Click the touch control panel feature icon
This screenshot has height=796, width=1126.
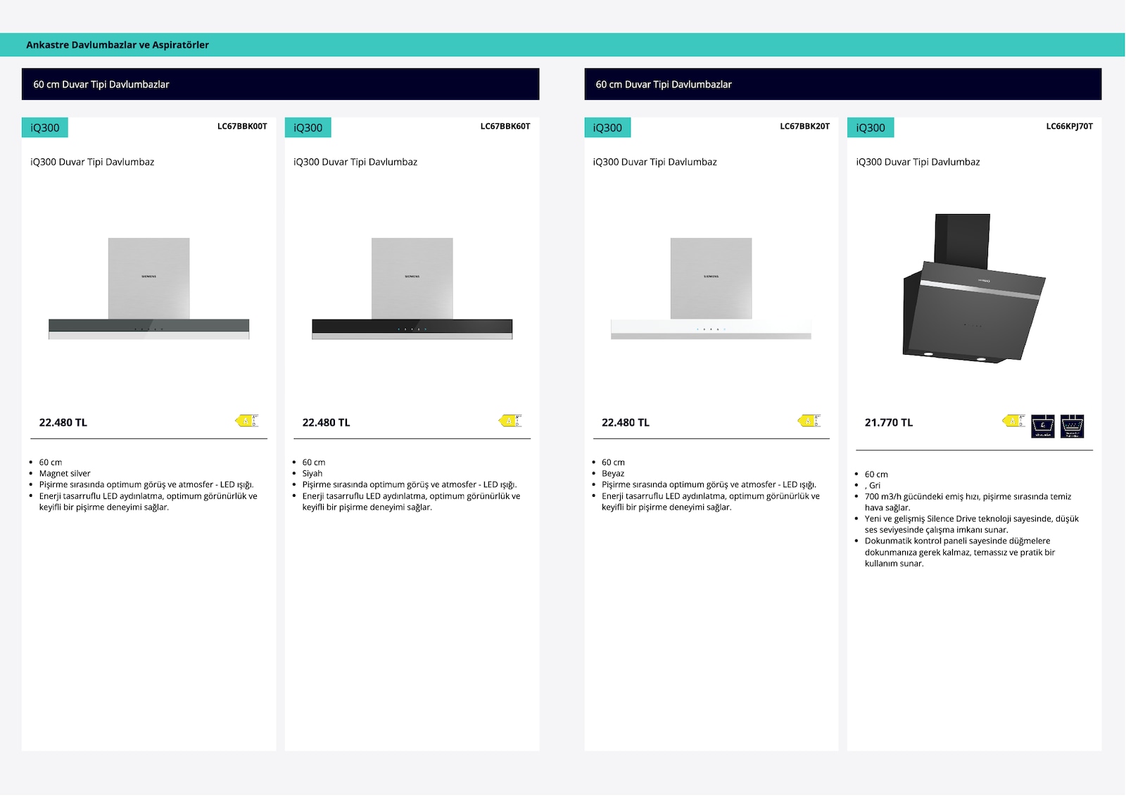(1073, 427)
